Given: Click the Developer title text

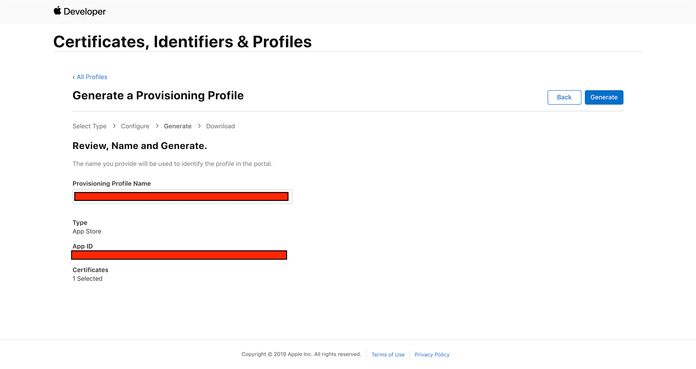Looking at the screenshot, I should pos(85,12).
